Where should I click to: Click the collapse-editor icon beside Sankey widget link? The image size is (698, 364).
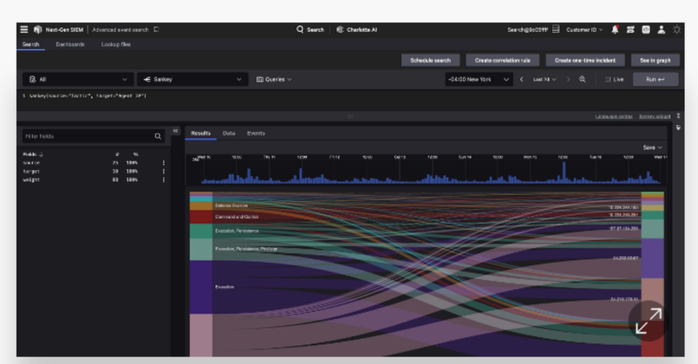point(678,116)
